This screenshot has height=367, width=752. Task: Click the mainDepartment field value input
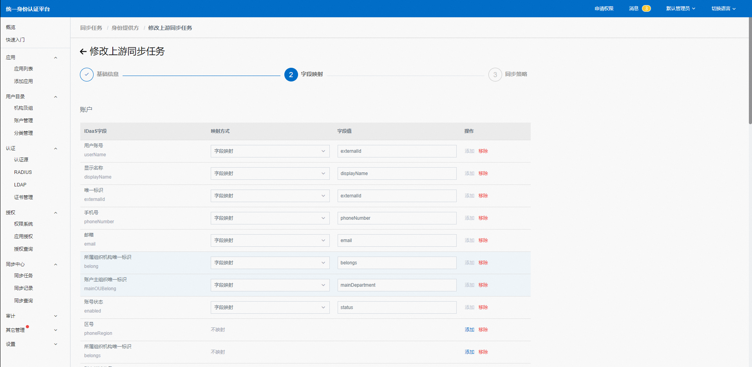tap(397, 285)
